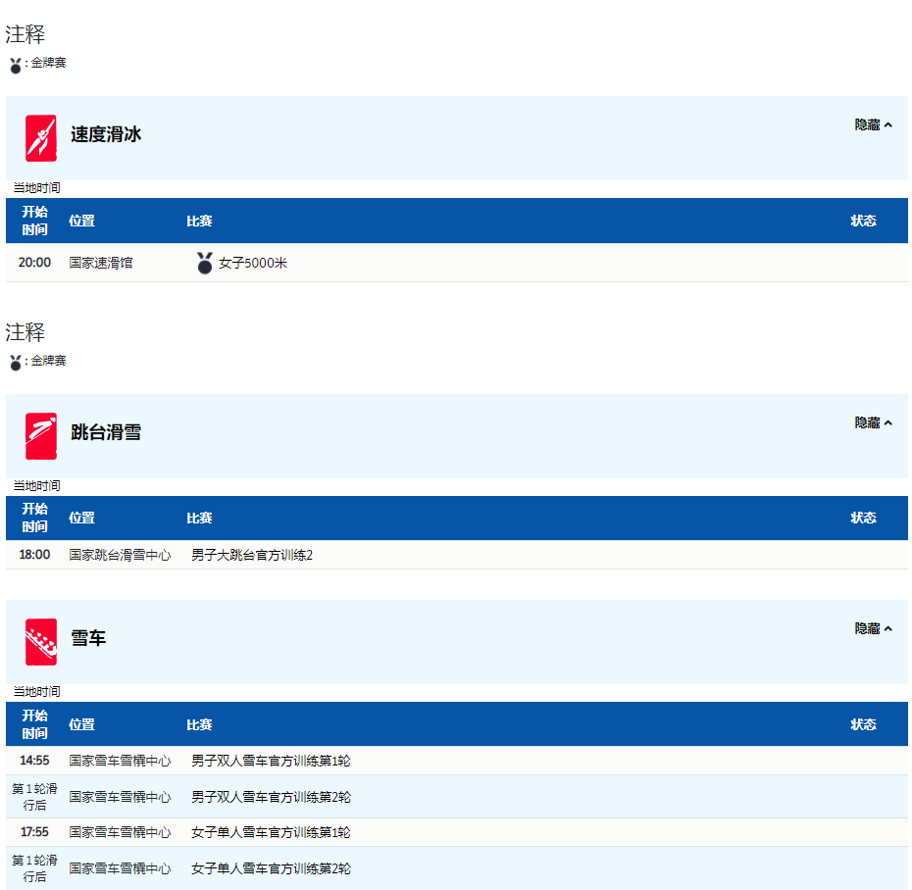Click the 状态 header in the 雪车 table
Screen dimensions: 912x890
tap(863, 724)
